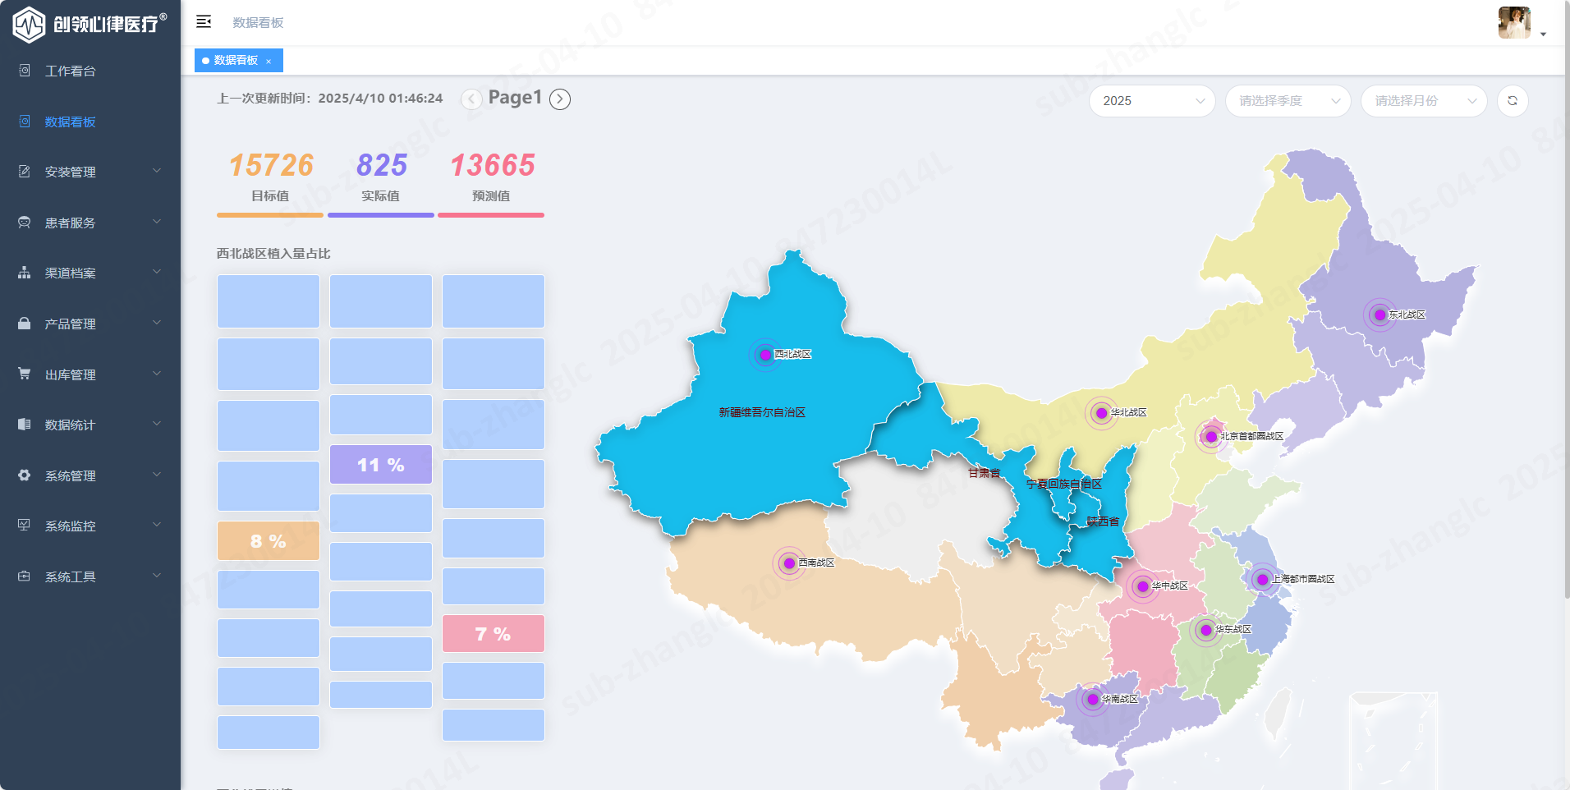
Task: Expand the 系统管理 menu chevron
Action: [157, 475]
